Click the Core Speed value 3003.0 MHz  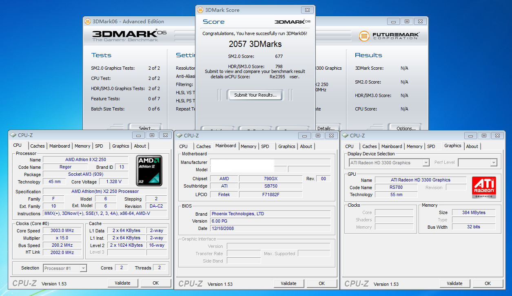coord(62,231)
